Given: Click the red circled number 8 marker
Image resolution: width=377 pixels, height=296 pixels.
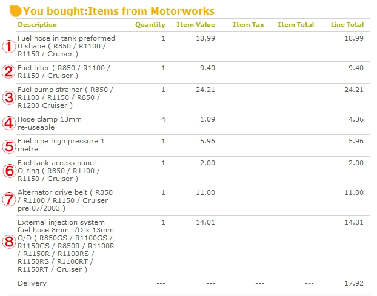Looking at the screenshot, I should pyautogui.click(x=8, y=242).
